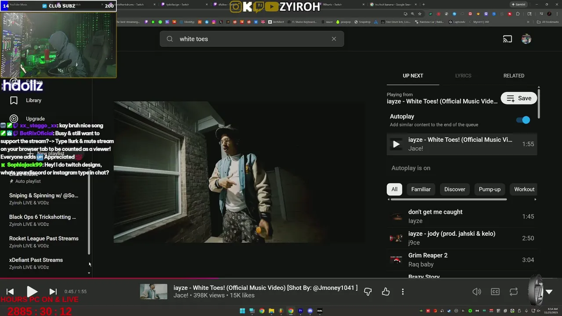The height and width of the screenshot is (316, 562).
Task: Switch to the UP NEXT tab
Action: click(x=413, y=75)
